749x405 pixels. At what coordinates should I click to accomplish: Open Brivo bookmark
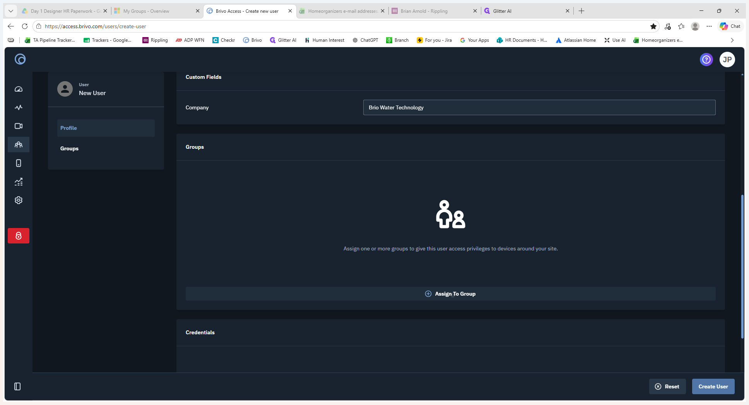(x=252, y=40)
